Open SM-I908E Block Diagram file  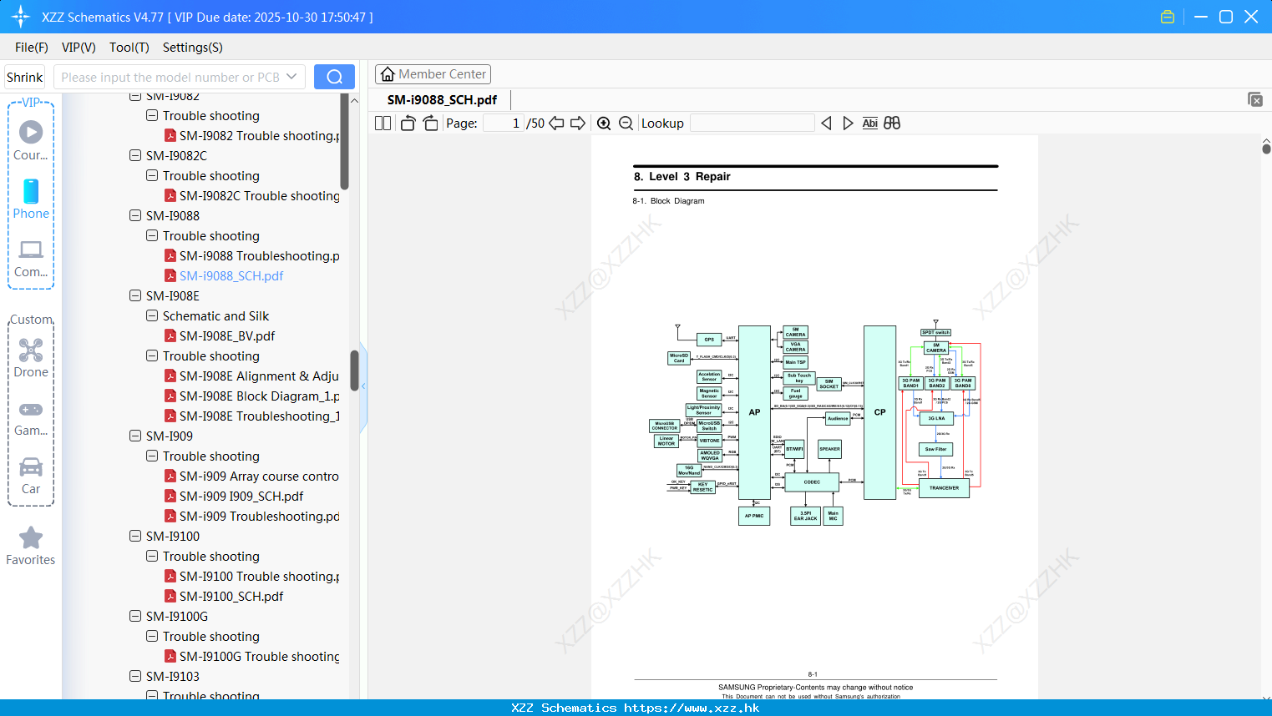click(252, 396)
